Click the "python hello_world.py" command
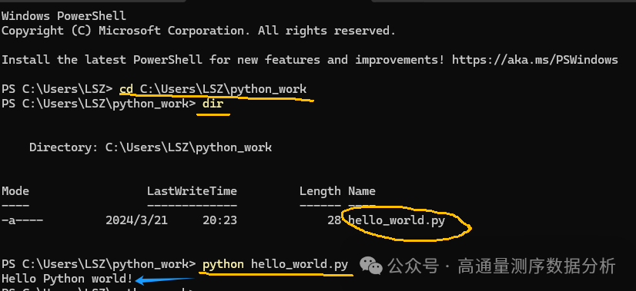Image resolution: width=636 pixels, height=291 pixels. point(276,265)
